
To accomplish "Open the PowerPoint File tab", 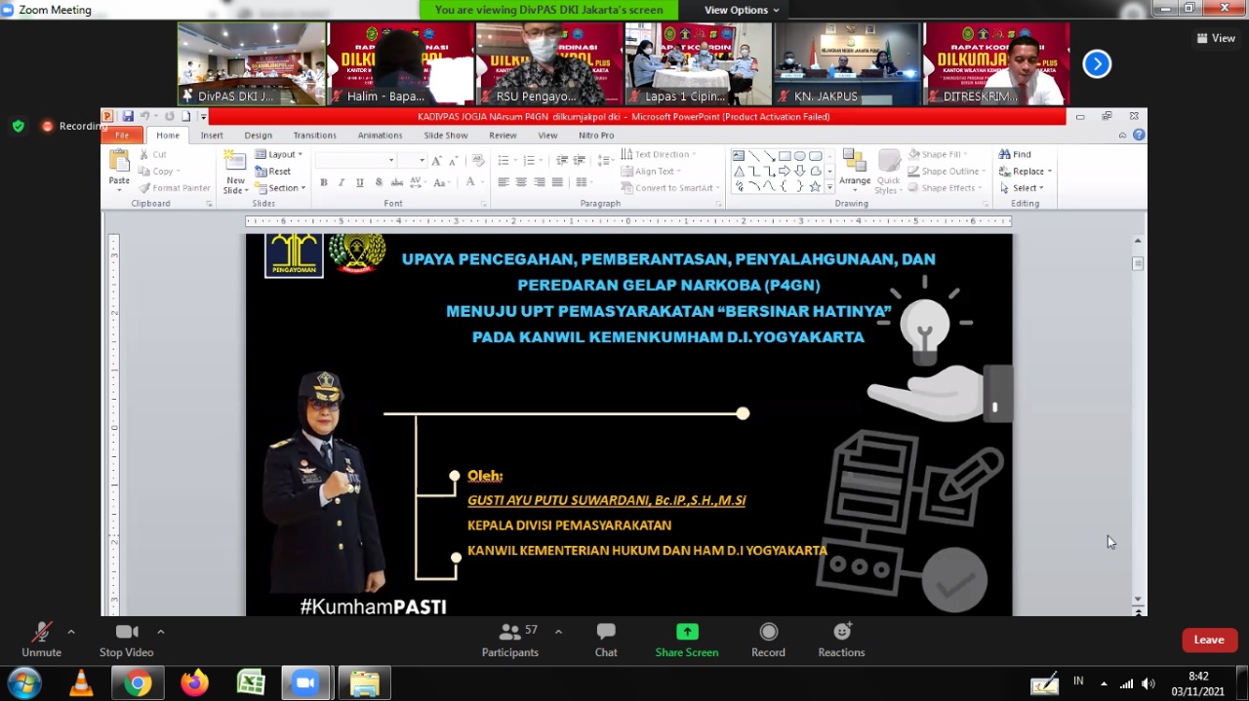I will click(122, 136).
